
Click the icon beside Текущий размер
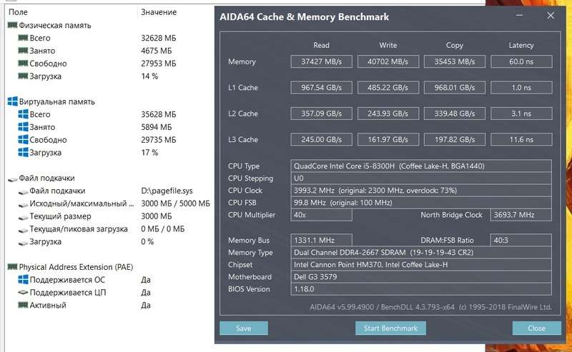coord(23,216)
